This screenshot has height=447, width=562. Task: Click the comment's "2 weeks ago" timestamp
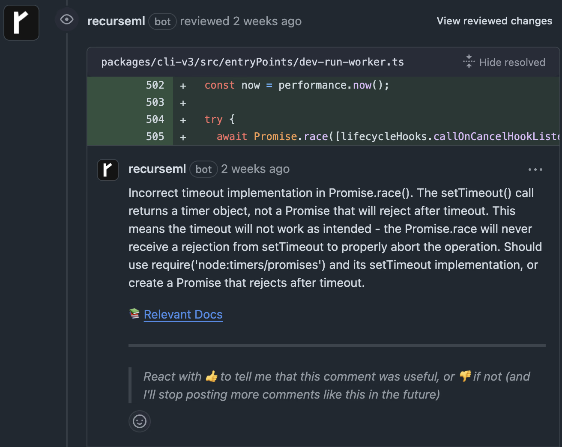[255, 169]
